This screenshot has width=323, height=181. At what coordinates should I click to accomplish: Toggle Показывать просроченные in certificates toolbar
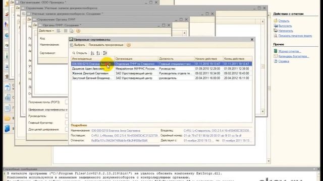click(106, 45)
